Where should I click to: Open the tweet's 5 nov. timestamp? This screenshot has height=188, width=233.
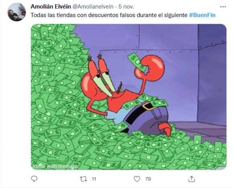126,6
